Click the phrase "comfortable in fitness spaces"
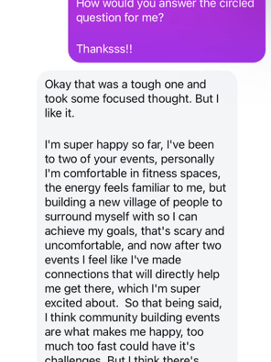 pyautogui.click(x=142, y=174)
